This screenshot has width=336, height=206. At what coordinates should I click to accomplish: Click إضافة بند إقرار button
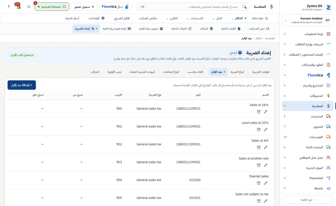pyautogui.click(x=22, y=85)
